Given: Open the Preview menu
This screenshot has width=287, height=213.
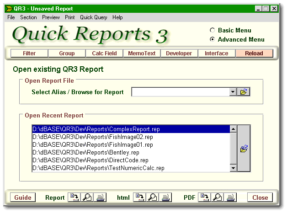Looking at the screenshot, I should coord(51,17).
